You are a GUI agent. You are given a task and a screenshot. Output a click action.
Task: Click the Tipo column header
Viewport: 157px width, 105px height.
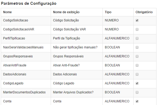coord(118,12)
